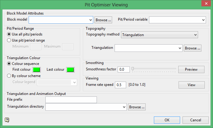Click the smoothing Preview button
213x128 pixels.
coord(191,69)
